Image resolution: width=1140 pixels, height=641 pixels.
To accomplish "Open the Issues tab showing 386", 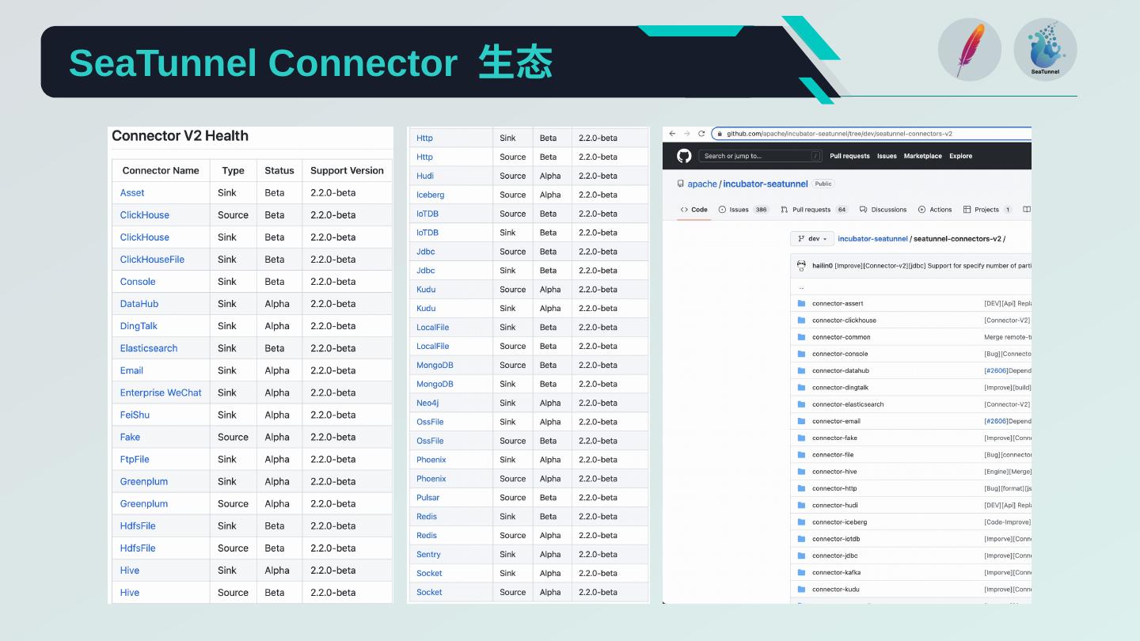I will tap(743, 210).
